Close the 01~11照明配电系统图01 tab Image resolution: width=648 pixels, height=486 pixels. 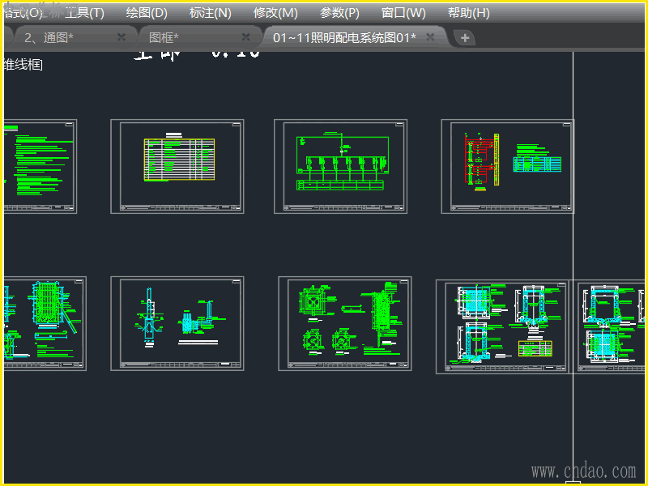[430, 37]
